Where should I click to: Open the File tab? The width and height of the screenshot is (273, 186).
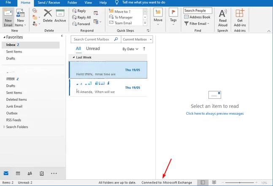point(8,3)
